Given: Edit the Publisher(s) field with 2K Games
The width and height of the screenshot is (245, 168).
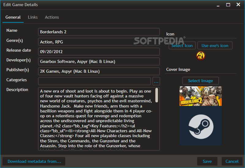Looking at the screenshot, I should coord(99,71).
